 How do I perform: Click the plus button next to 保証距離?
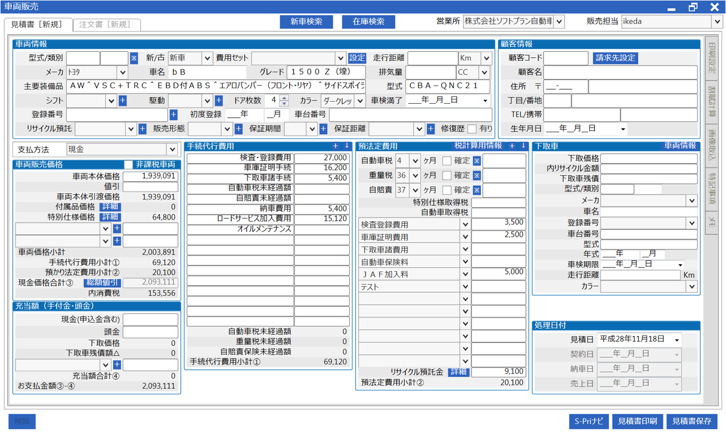[431, 129]
